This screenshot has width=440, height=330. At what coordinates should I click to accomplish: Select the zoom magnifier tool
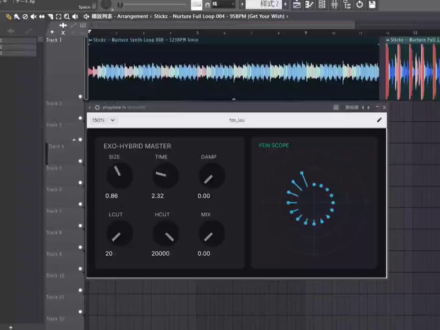(67, 16)
